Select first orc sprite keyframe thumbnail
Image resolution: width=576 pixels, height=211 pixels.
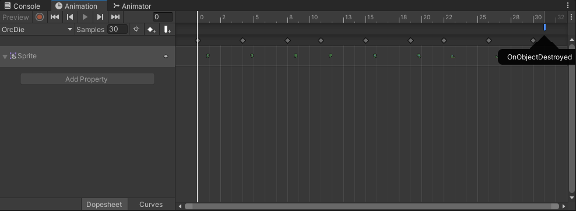click(208, 56)
